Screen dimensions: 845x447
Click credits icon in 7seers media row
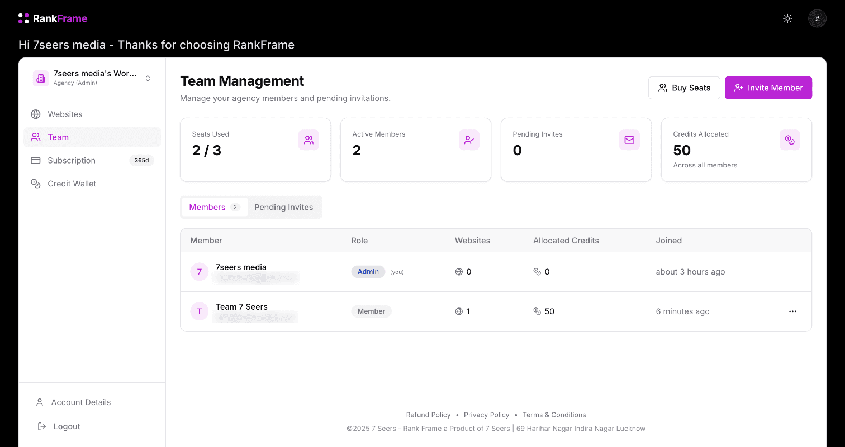coord(537,272)
